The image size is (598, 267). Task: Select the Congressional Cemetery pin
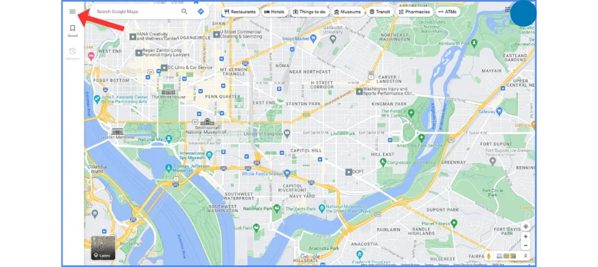click(x=383, y=163)
